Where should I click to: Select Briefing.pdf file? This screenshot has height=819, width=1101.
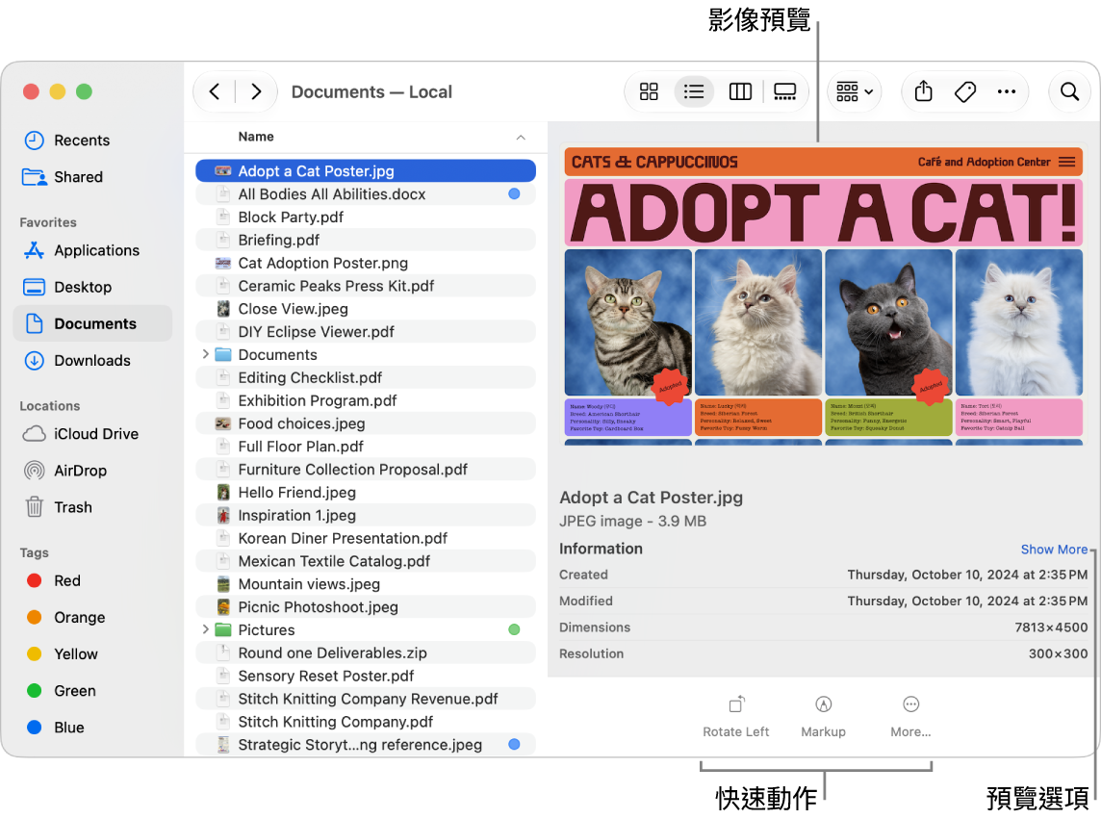click(365, 240)
